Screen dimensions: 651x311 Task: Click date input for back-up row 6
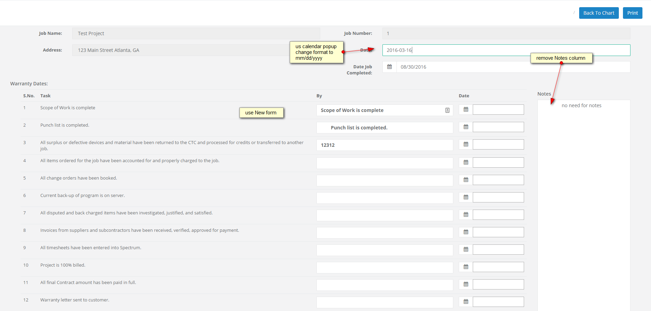498,197
